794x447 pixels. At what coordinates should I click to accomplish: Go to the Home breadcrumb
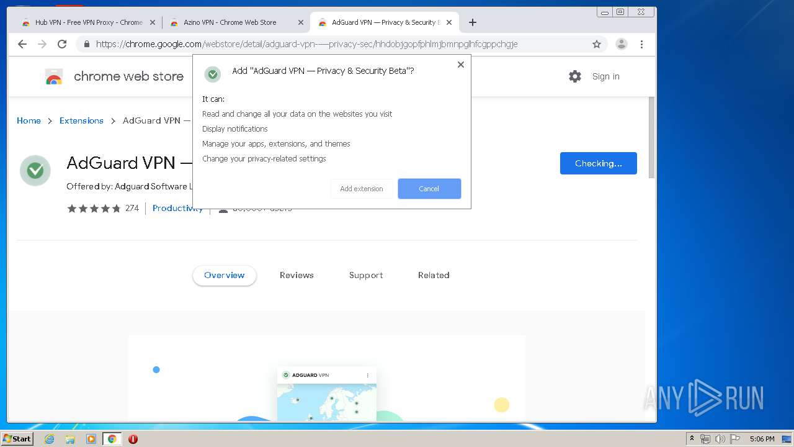(29, 120)
